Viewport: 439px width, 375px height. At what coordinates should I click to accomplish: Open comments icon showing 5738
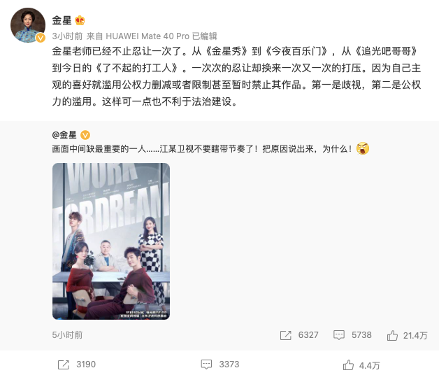coord(339,335)
